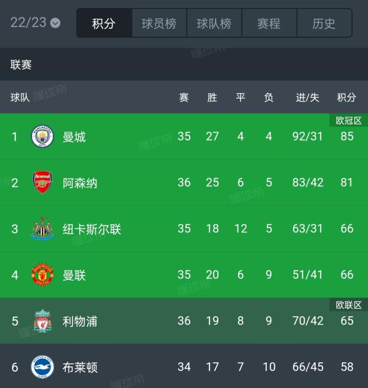The image size is (368, 388).
Task: Switch to the 球队榜 tab
Action: pyautogui.click(x=214, y=24)
